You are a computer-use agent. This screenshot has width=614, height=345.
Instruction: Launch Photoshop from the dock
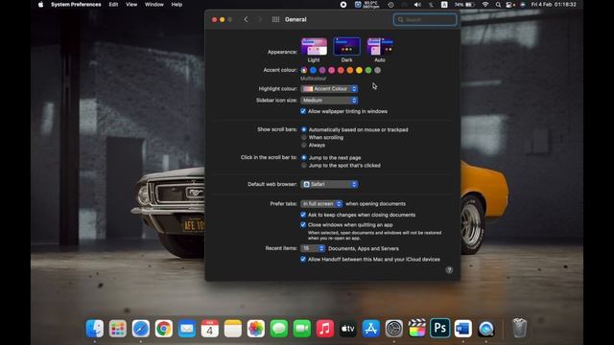point(440,328)
